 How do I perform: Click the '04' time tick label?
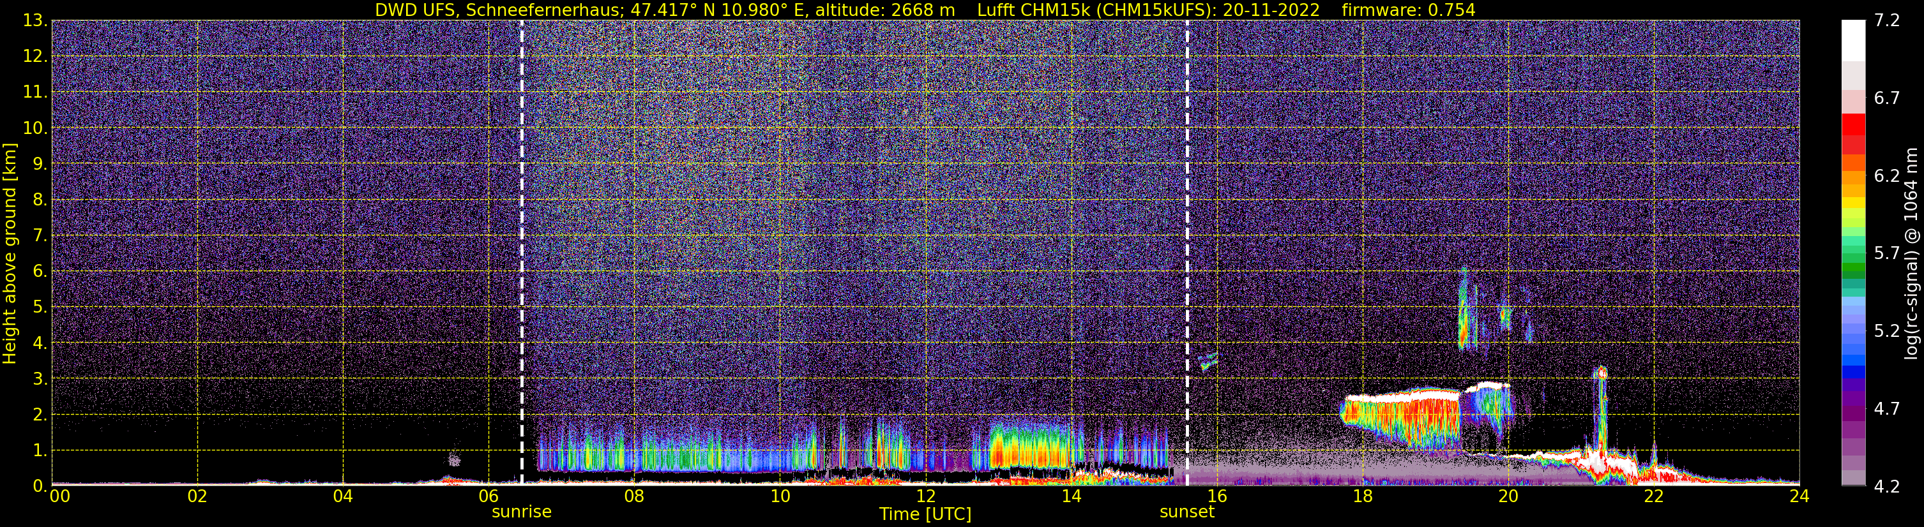tap(343, 496)
